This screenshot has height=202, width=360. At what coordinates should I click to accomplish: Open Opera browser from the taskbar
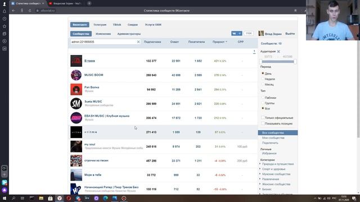click(69, 198)
